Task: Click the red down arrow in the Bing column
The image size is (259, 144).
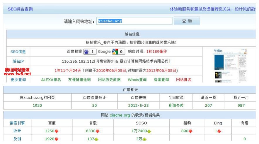Action: click(219, 131)
